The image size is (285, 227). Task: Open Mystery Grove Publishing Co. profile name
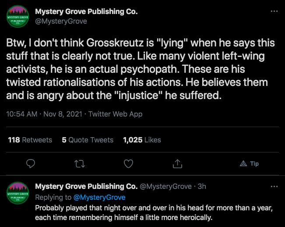click(x=86, y=12)
